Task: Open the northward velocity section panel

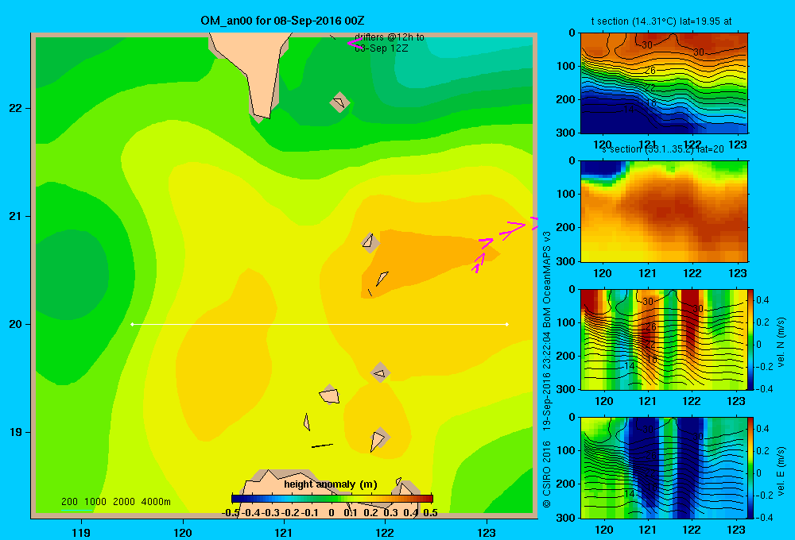Action: [x=664, y=339]
